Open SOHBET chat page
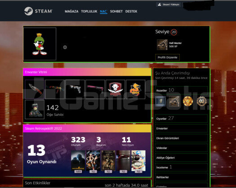236x188 pixels. 116,11
